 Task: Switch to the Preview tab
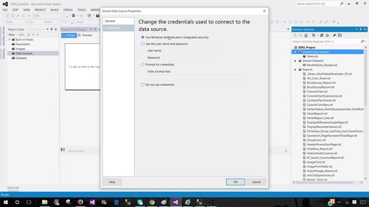point(85,35)
